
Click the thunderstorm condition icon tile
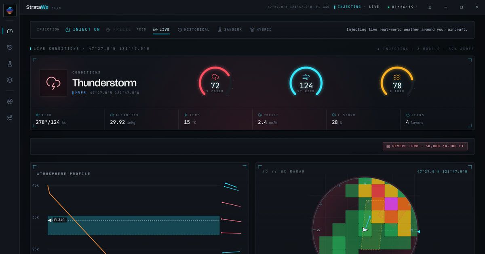point(53,83)
